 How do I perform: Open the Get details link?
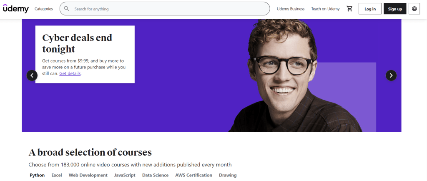click(70, 73)
